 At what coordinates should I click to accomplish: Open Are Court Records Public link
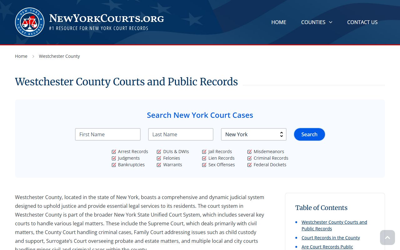coord(327,247)
